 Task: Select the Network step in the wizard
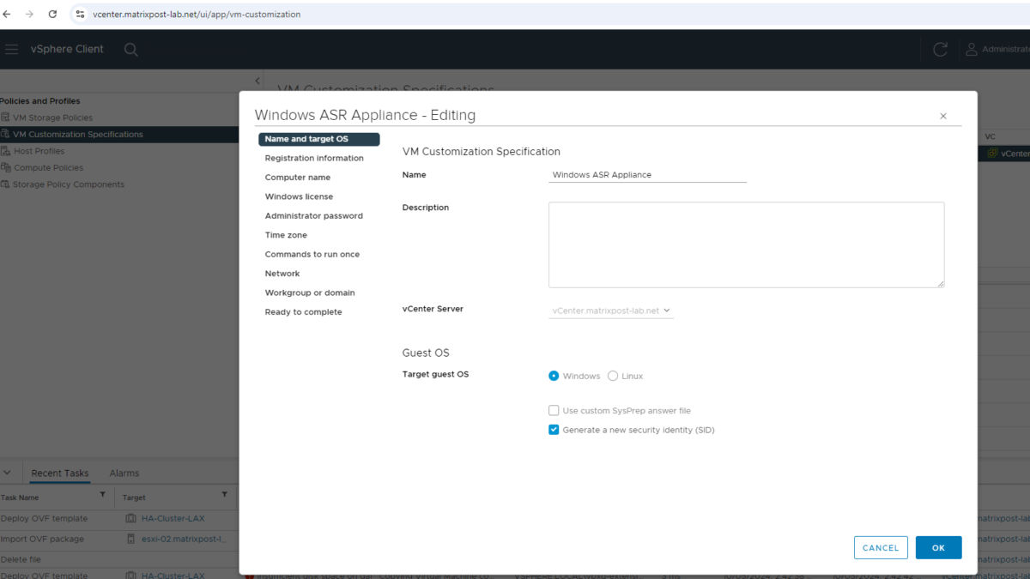(x=282, y=273)
